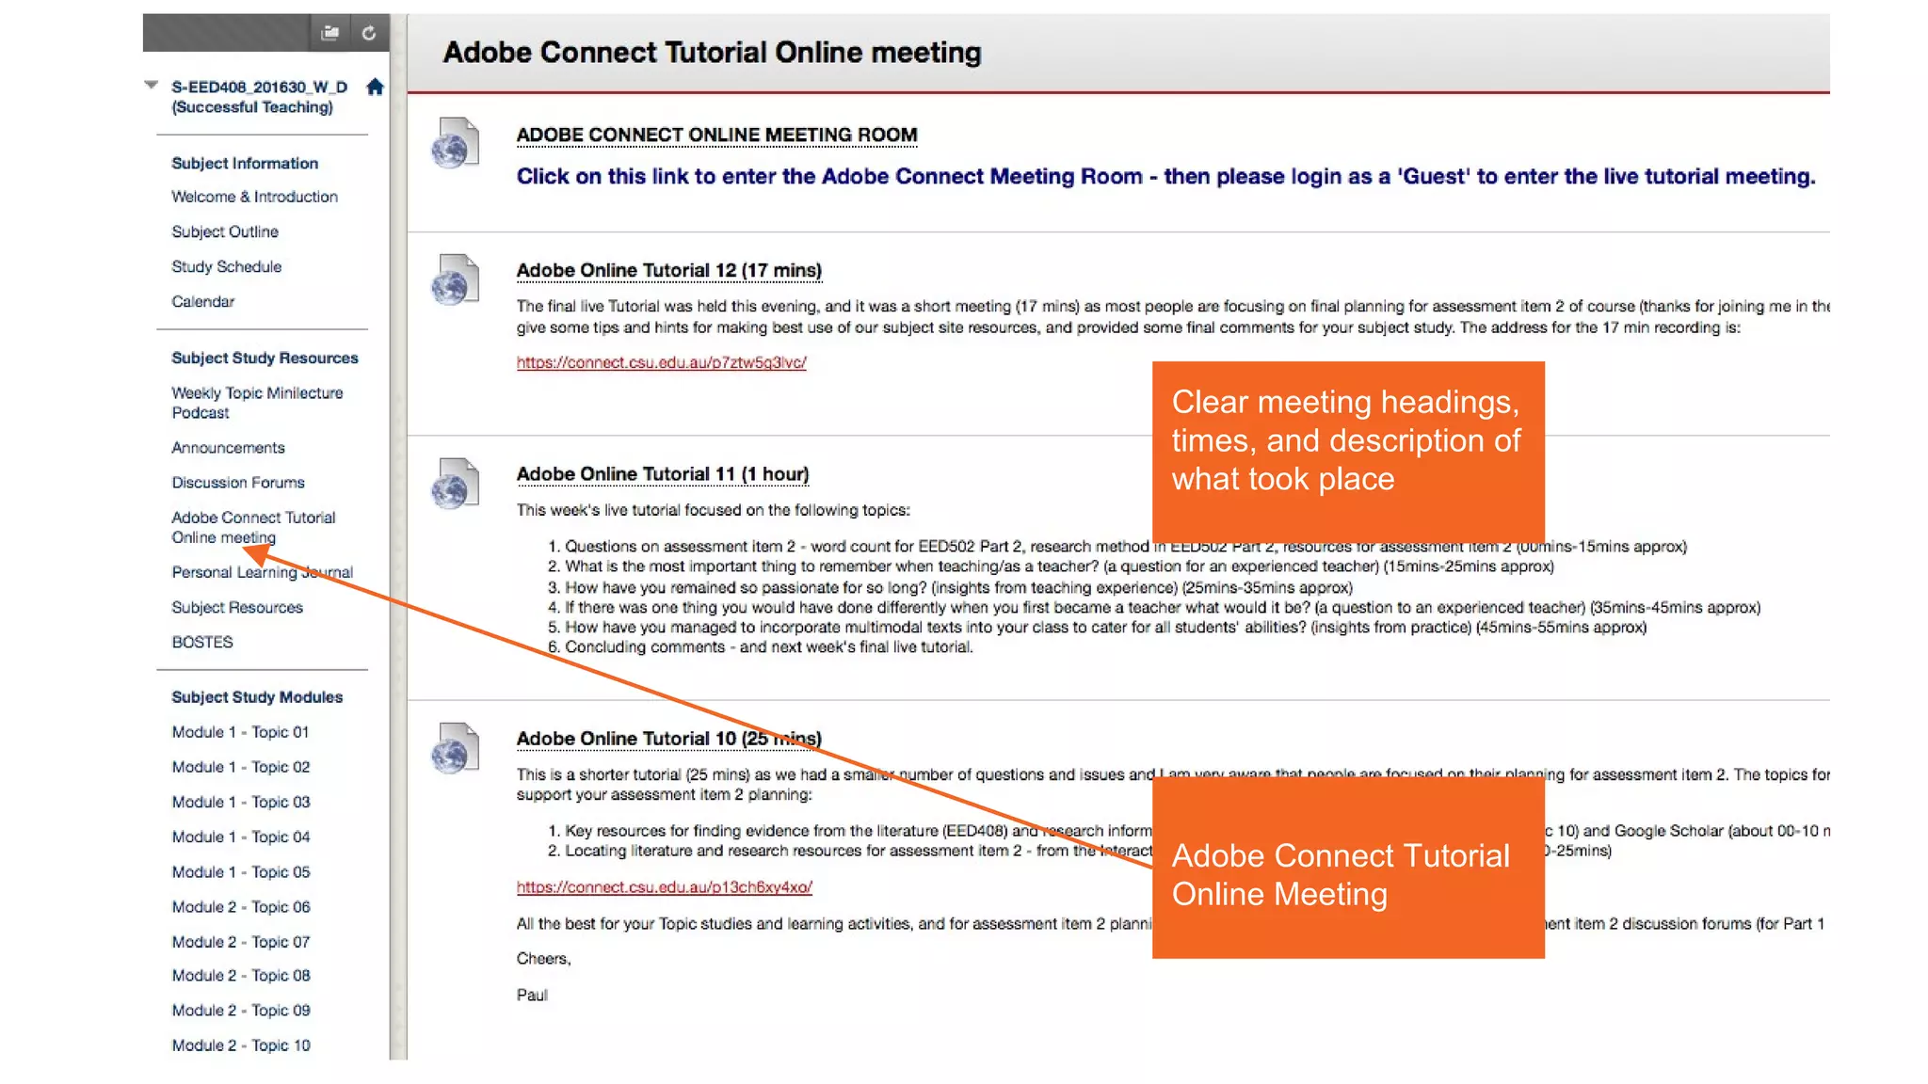Open Module 1 - Topic 04
Image resolution: width=1928 pixels, height=1084 pixels.
(240, 837)
